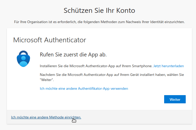Click the word 'Konto' in the page title
The width and height of the screenshot is (196, 130).
(126, 11)
